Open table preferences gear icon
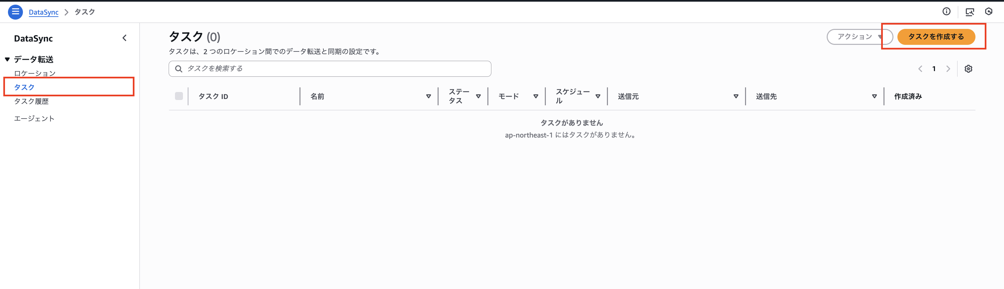1004x289 pixels. pos(968,69)
